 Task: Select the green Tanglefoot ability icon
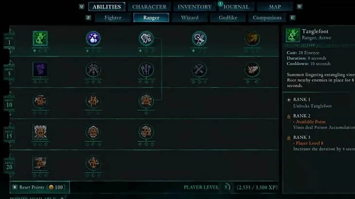[x=40, y=38]
